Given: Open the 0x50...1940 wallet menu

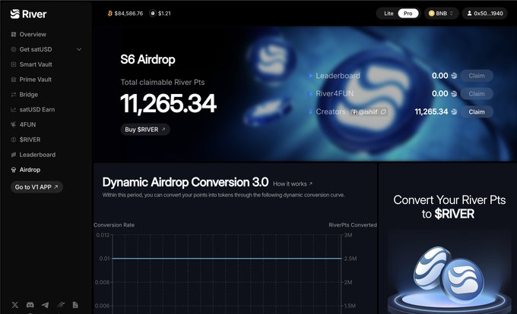Looking at the screenshot, I should coord(485,14).
